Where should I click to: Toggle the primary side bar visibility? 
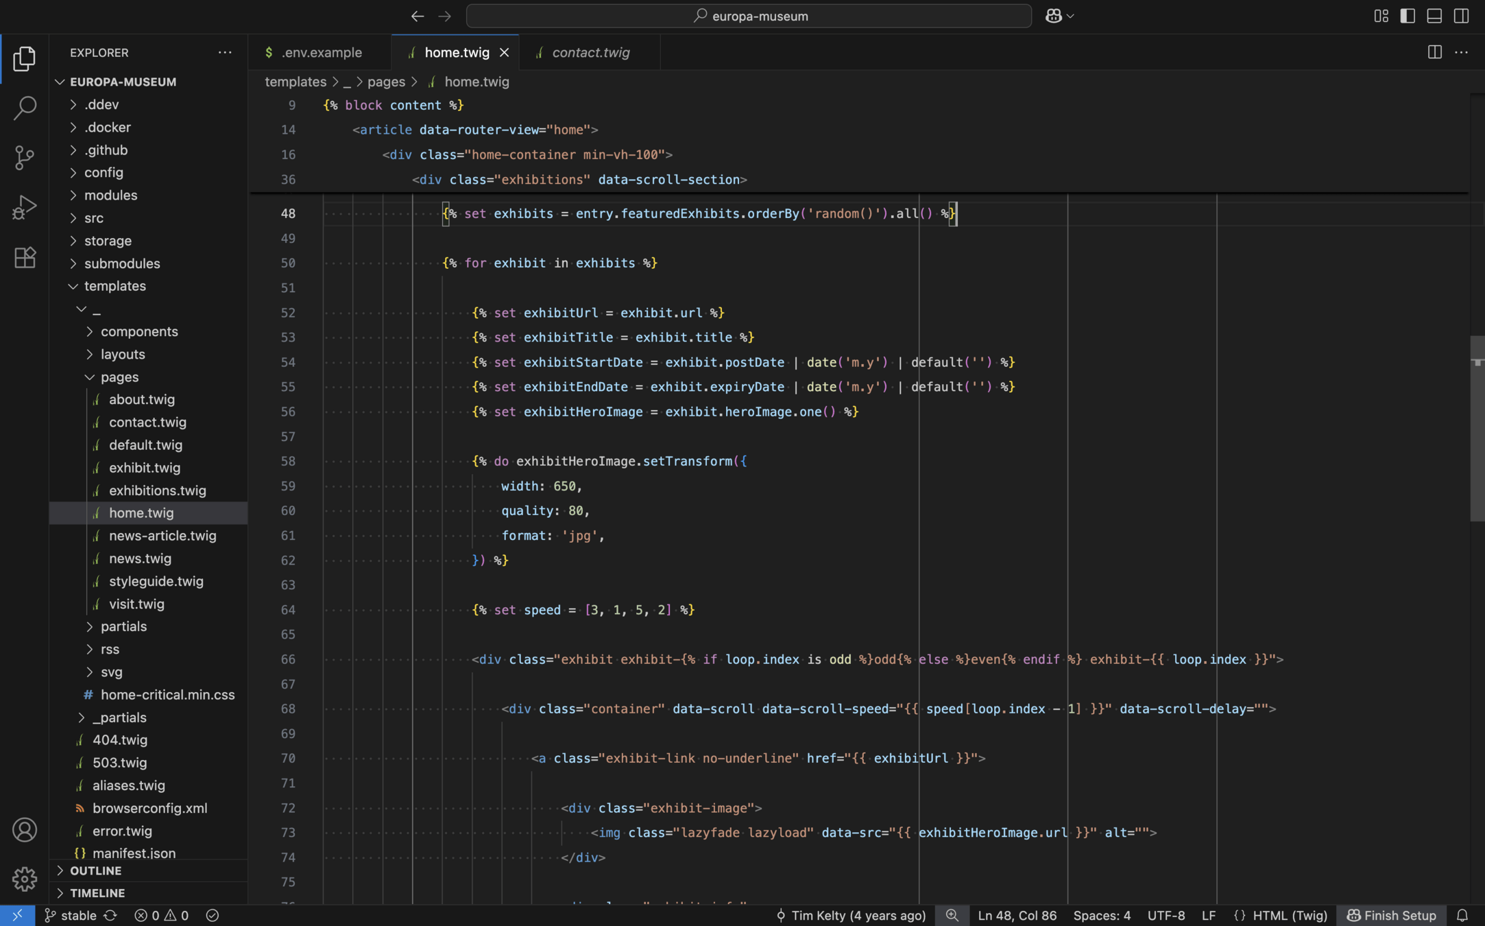[x=1408, y=16]
